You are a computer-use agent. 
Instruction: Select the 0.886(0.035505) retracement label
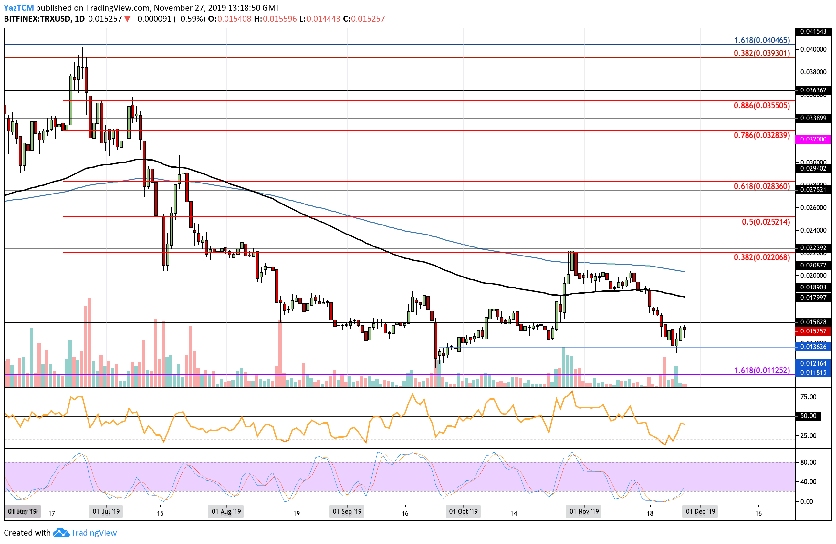pyautogui.click(x=762, y=105)
